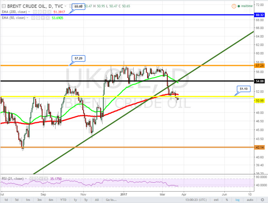Open settings gear for RSI indicator
The height and width of the screenshot is (203, 268).
(x=36, y=179)
